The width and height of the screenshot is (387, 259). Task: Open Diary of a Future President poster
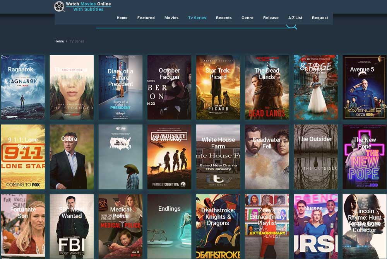pyautogui.click(x=120, y=87)
